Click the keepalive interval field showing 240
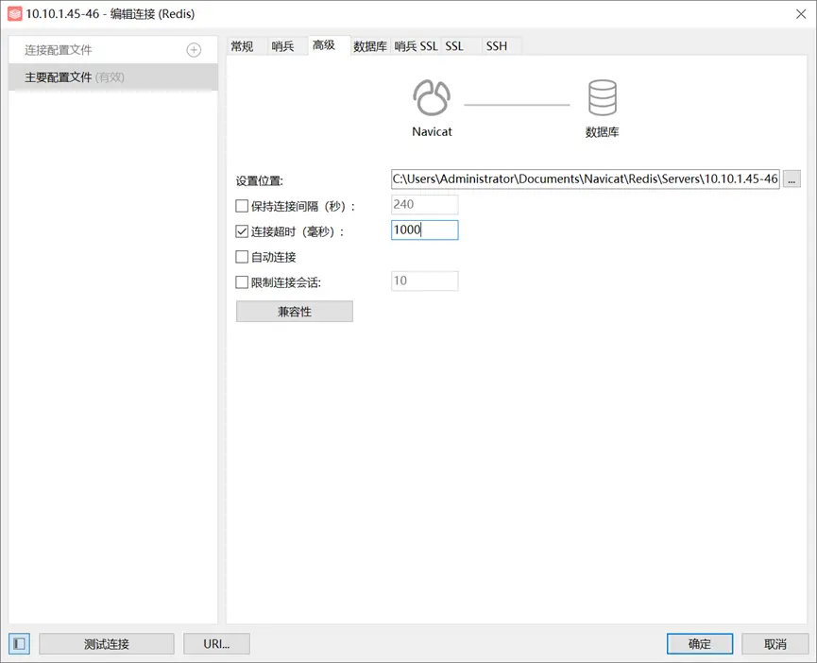This screenshot has height=663, width=817. [425, 205]
